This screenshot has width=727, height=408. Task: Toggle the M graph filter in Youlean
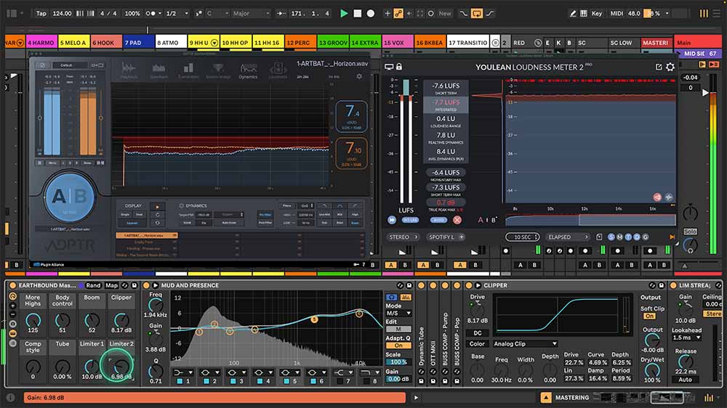[619, 237]
